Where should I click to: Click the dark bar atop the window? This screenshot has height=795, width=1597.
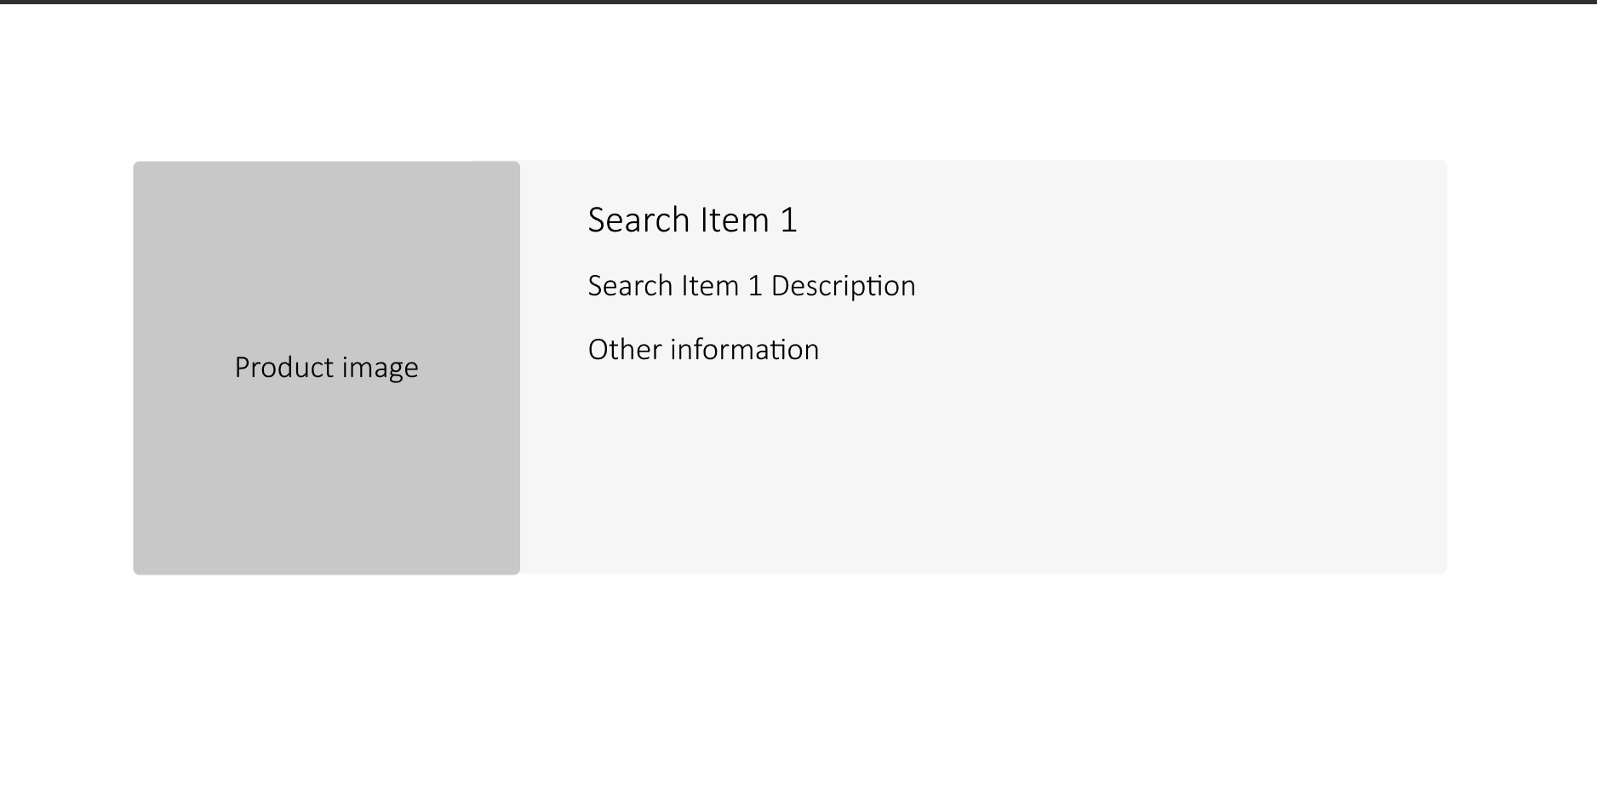798,2
